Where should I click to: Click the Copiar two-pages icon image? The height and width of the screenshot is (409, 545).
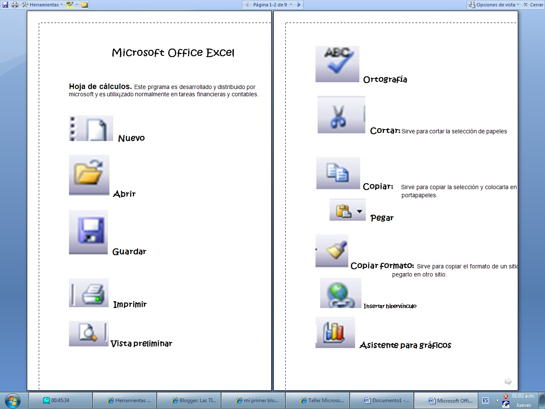click(338, 173)
